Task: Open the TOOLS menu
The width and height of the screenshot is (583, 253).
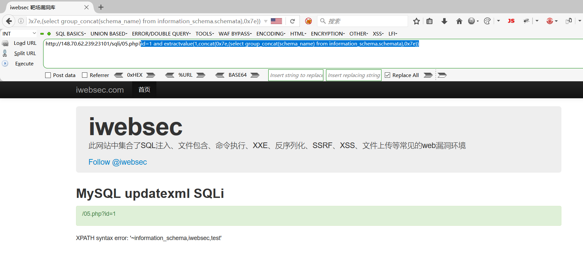Action: coord(205,34)
